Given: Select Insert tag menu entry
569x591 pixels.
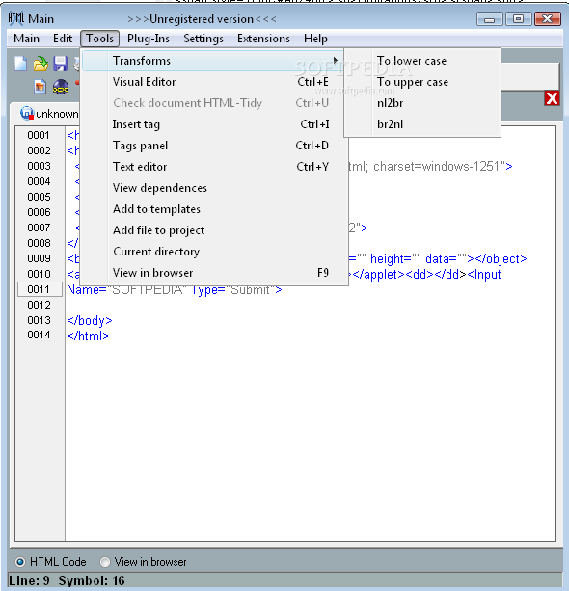Looking at the screenshot, I should point(213,124).
